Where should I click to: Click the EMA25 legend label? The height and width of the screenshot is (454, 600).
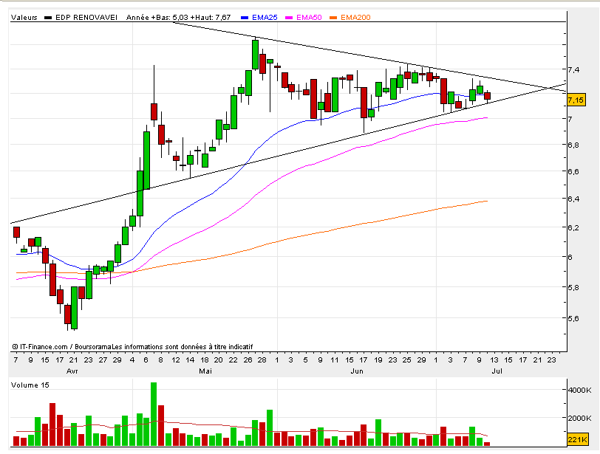coord(265,17)
